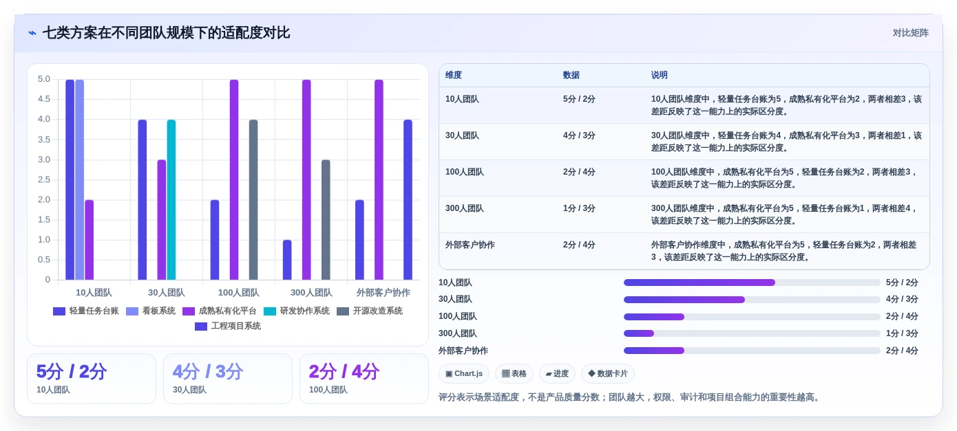Click the 10人团队 progress bar
This screenshot has width=957, height=431.
752,283
